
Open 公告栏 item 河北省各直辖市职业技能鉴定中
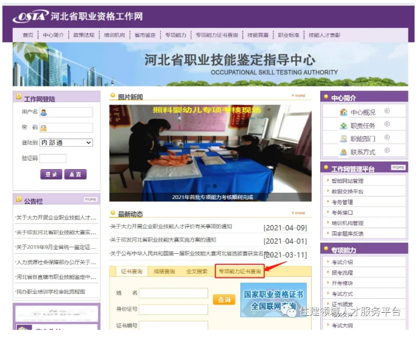coord(55,277)
